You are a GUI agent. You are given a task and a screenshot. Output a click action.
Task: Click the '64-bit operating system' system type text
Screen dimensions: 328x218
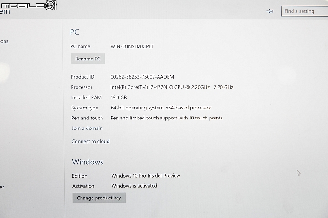(x=137, y=108)
